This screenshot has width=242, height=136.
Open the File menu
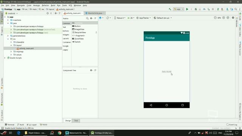click(2, 5)
